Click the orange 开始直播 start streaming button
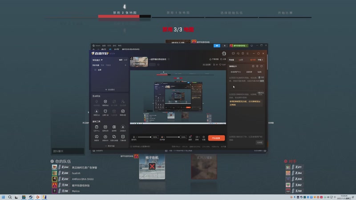 [x=216, y=138]
